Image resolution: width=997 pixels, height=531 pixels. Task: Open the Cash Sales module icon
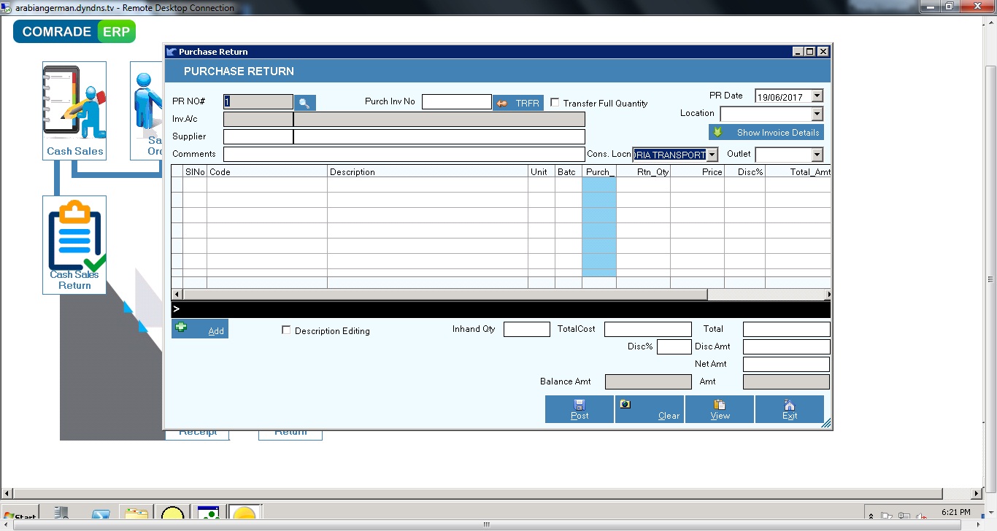tap(74, 104)
